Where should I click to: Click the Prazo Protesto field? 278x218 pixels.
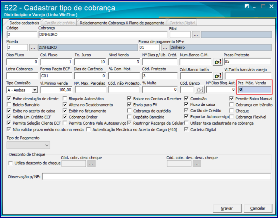[247, 62]
